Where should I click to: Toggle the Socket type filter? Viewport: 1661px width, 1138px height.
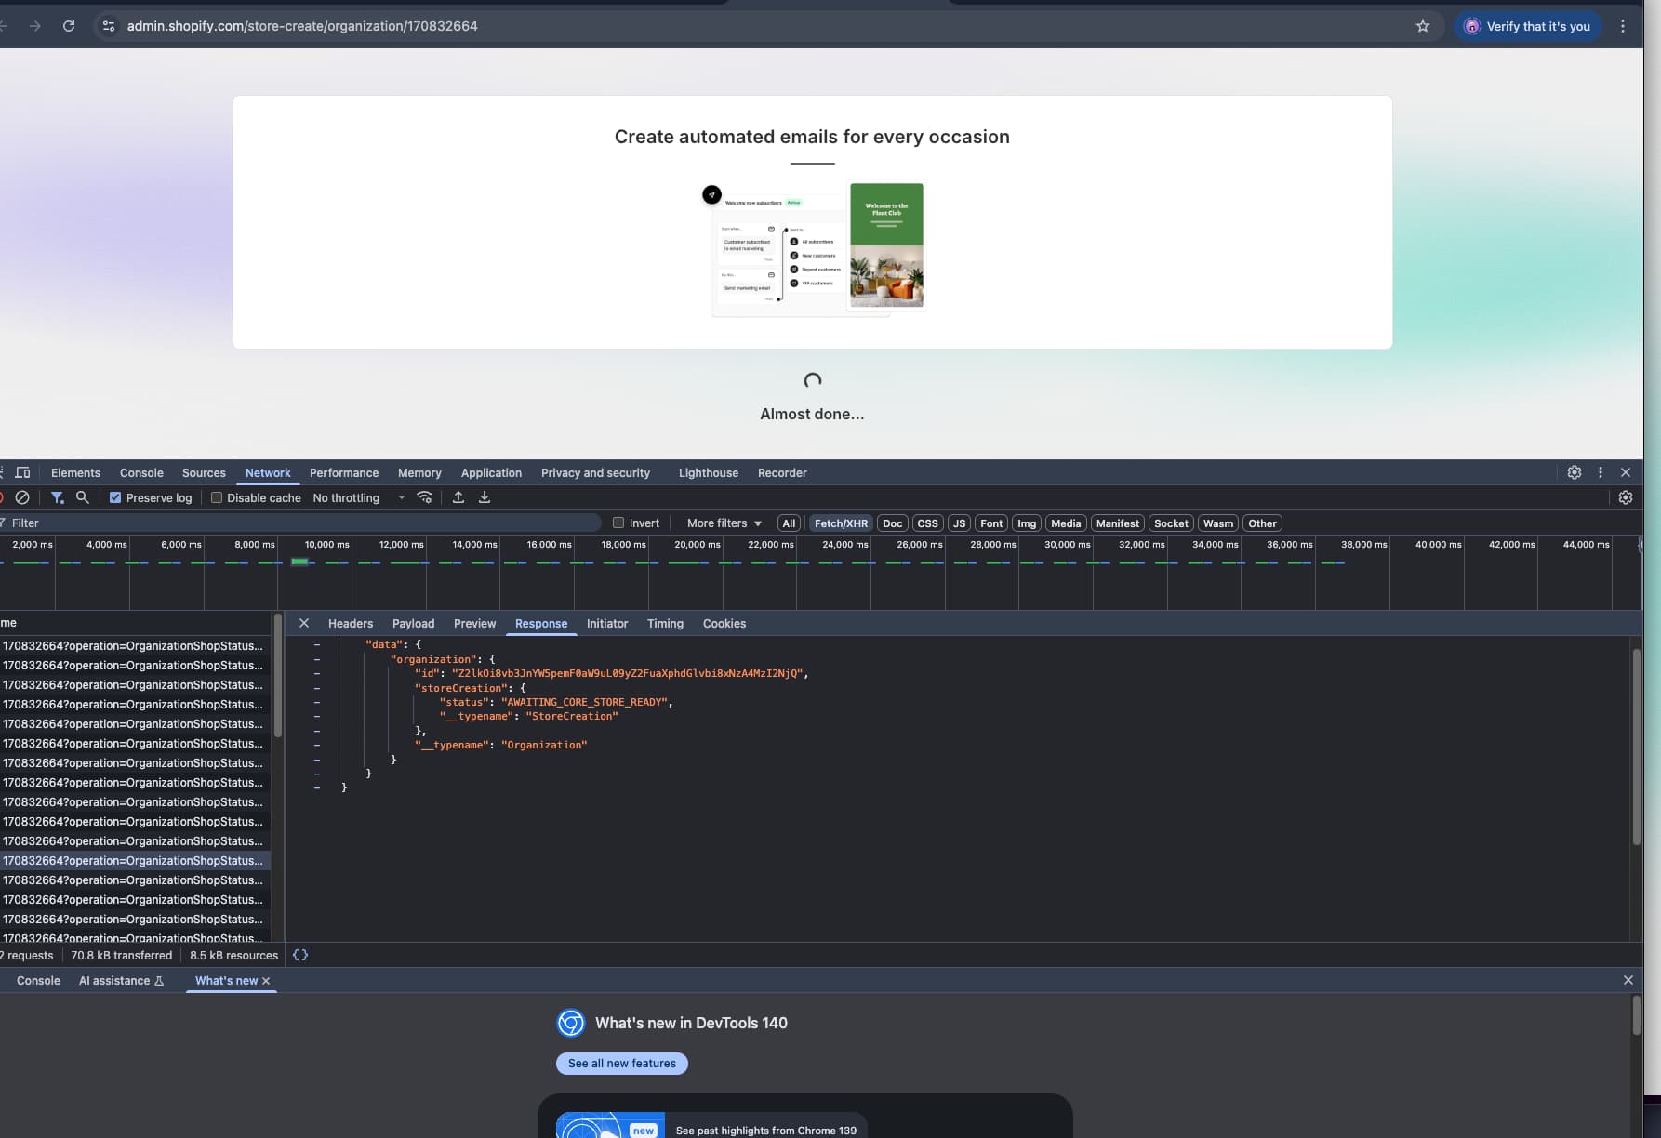pyautogui.click(x=1171, y=523)
